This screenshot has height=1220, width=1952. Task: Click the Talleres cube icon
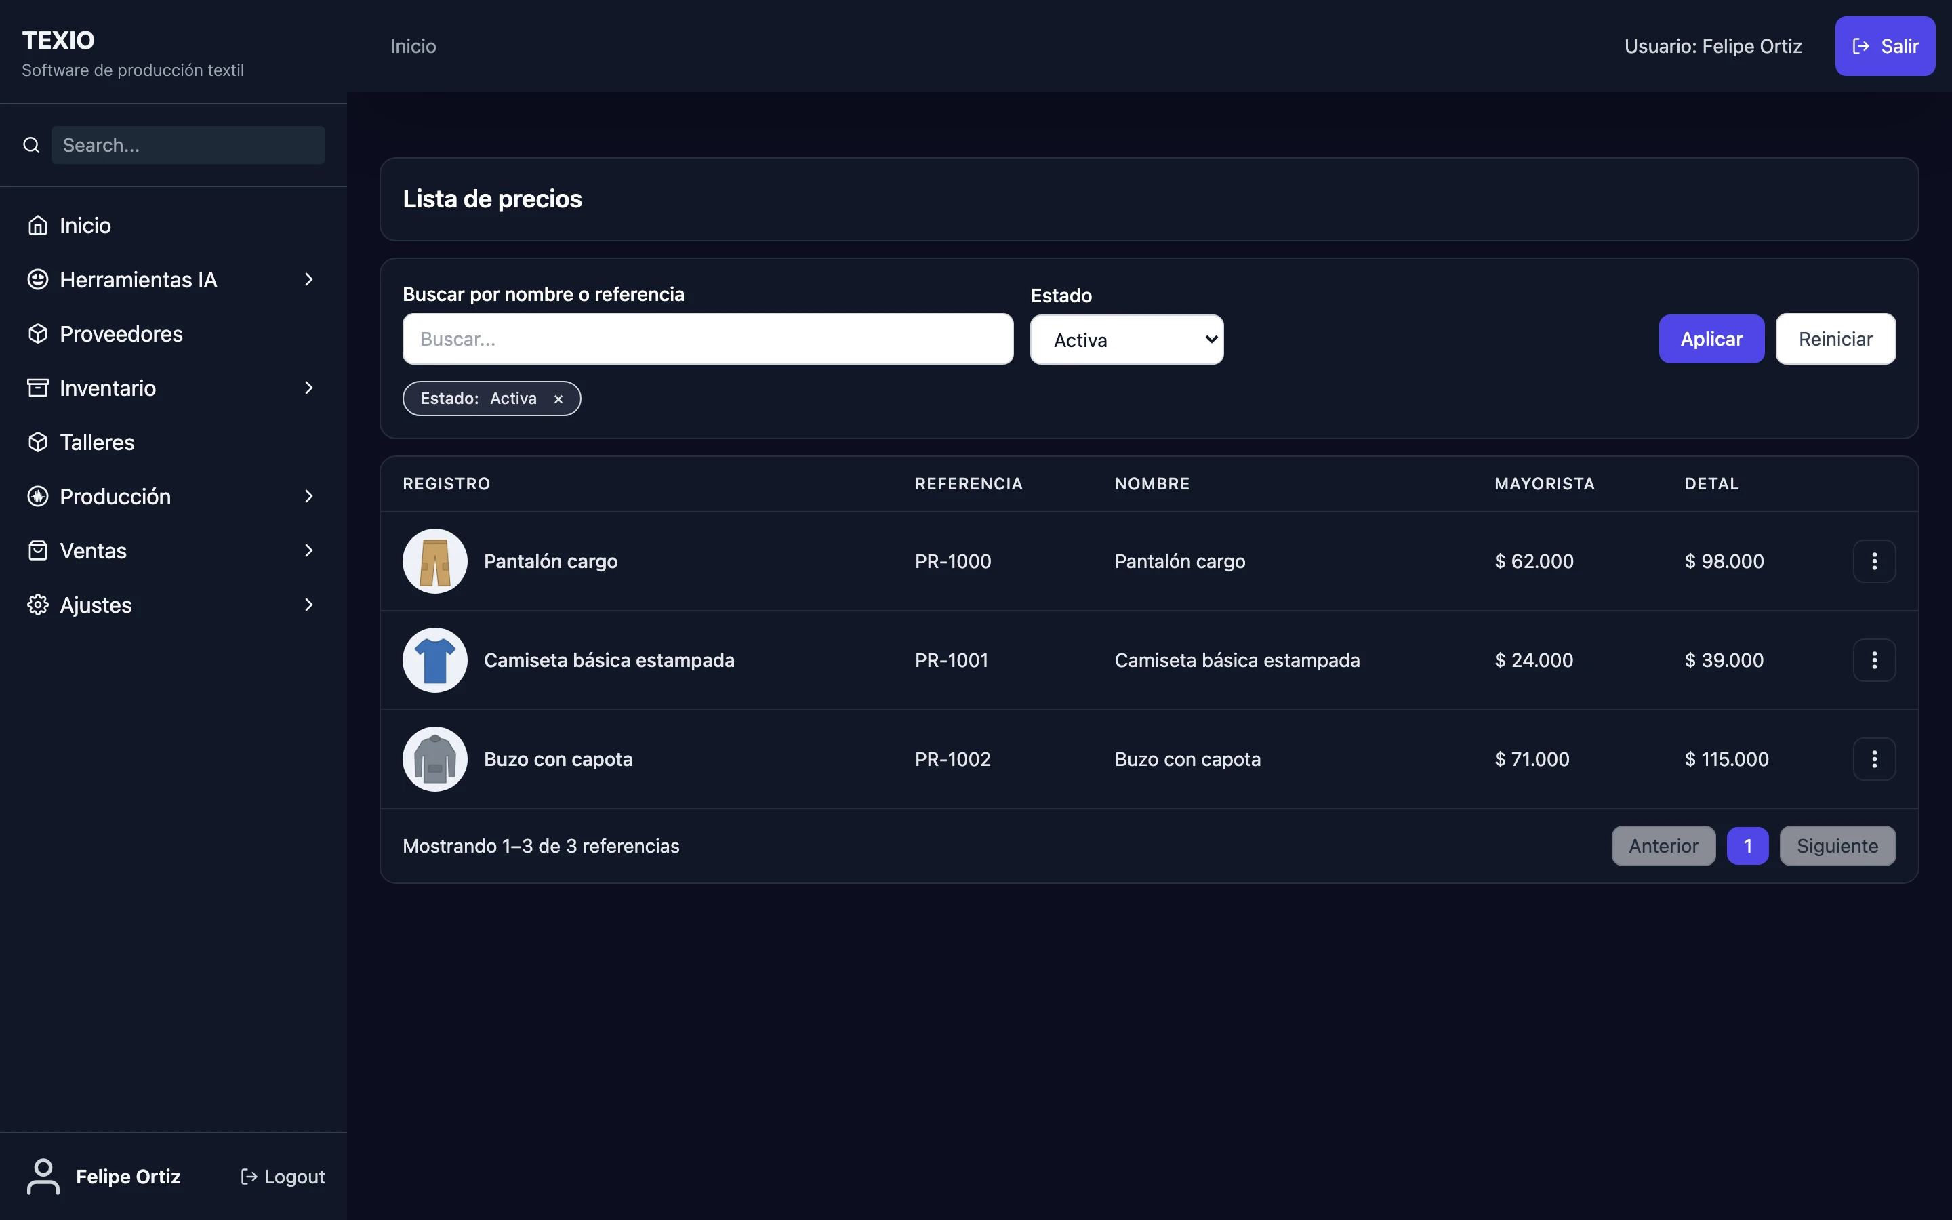38,441
